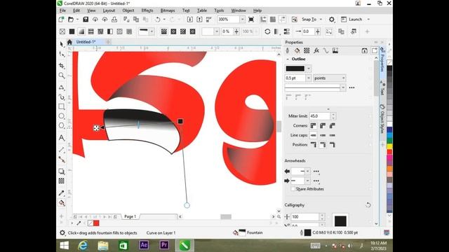Open start arrowhead ellipsis settings
Viewport: 449px width, 252px height.
click(x=316, y=171)
